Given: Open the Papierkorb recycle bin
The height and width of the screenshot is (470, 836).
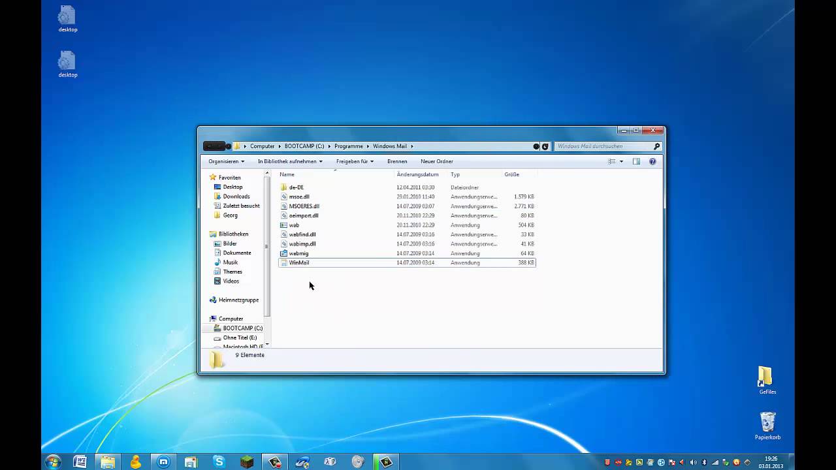Looking at the screenshot, I should tap(767, 426).
